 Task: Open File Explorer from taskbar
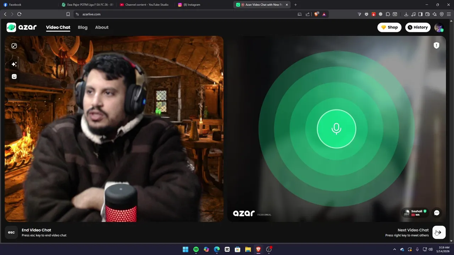pos(248,249)
